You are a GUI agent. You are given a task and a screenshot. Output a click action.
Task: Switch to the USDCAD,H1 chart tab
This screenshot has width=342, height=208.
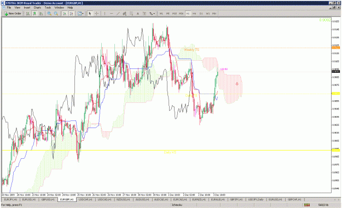pos(105,199)
